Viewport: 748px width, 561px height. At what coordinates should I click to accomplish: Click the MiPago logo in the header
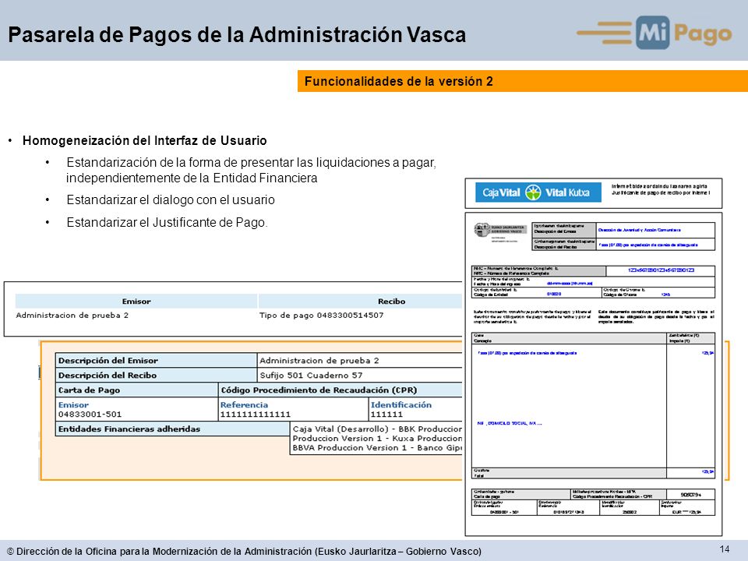(x=654, y=33)
